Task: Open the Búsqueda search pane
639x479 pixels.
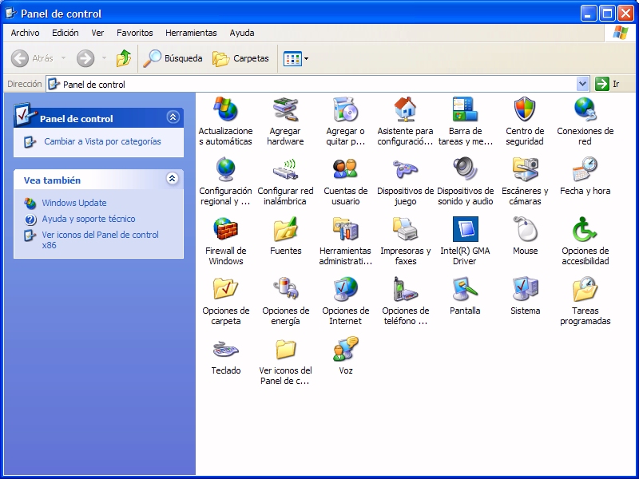Action: (173, 58)
